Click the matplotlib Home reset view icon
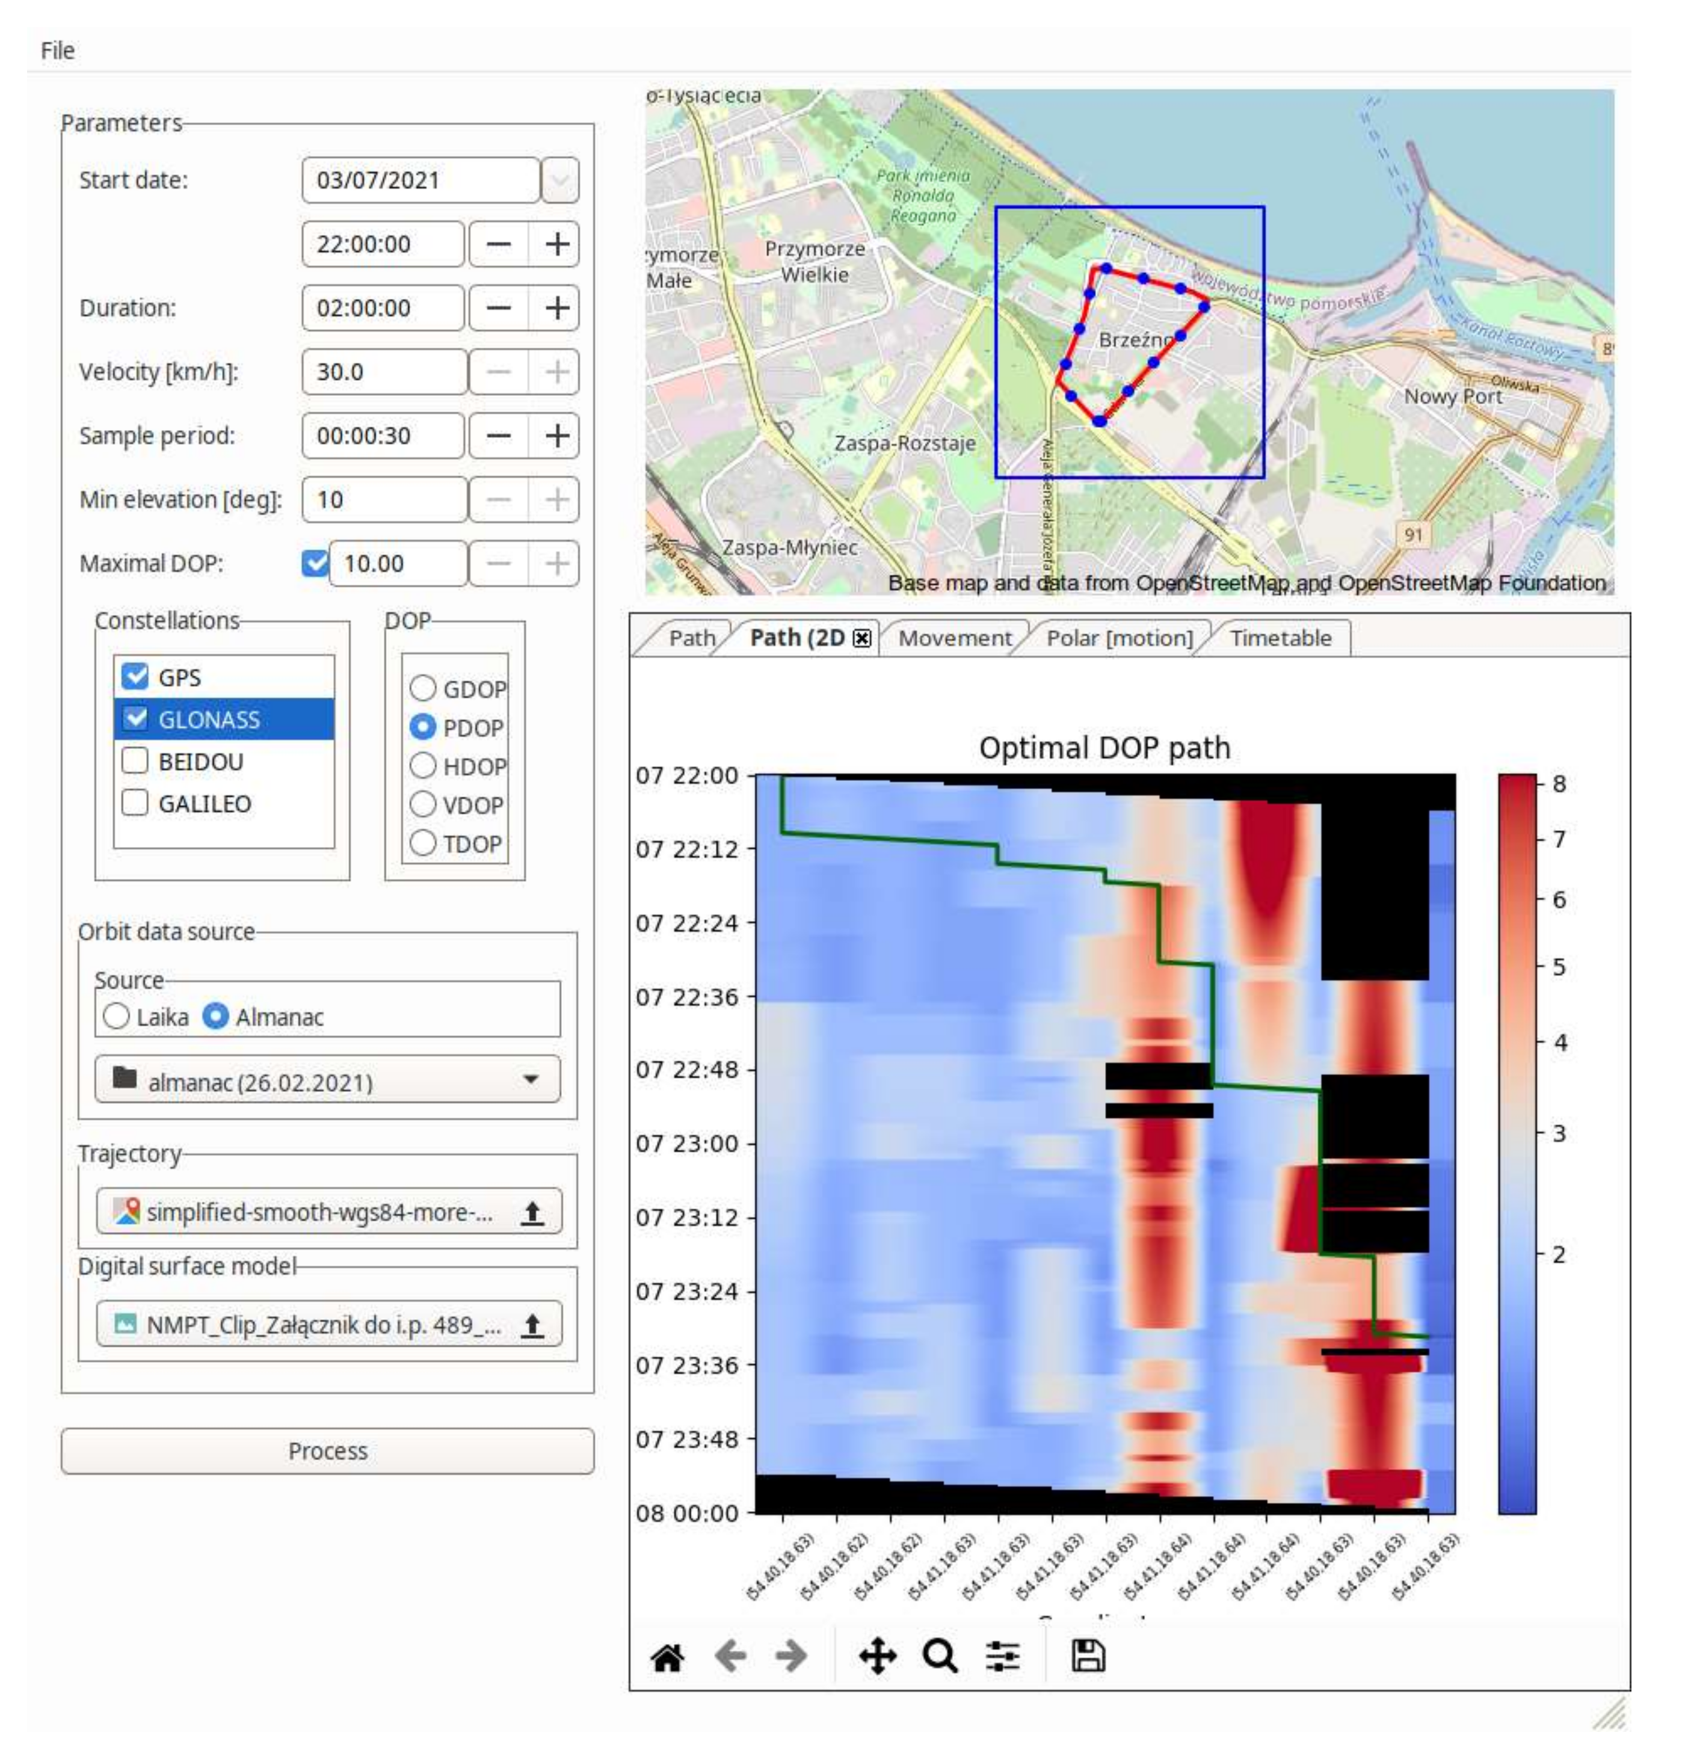 [x=667, y=1657]
